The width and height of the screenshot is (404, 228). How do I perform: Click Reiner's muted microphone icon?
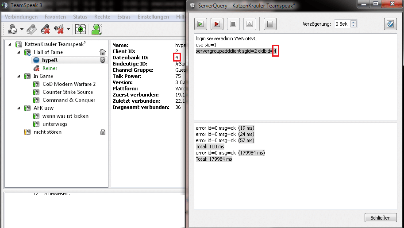36,68
